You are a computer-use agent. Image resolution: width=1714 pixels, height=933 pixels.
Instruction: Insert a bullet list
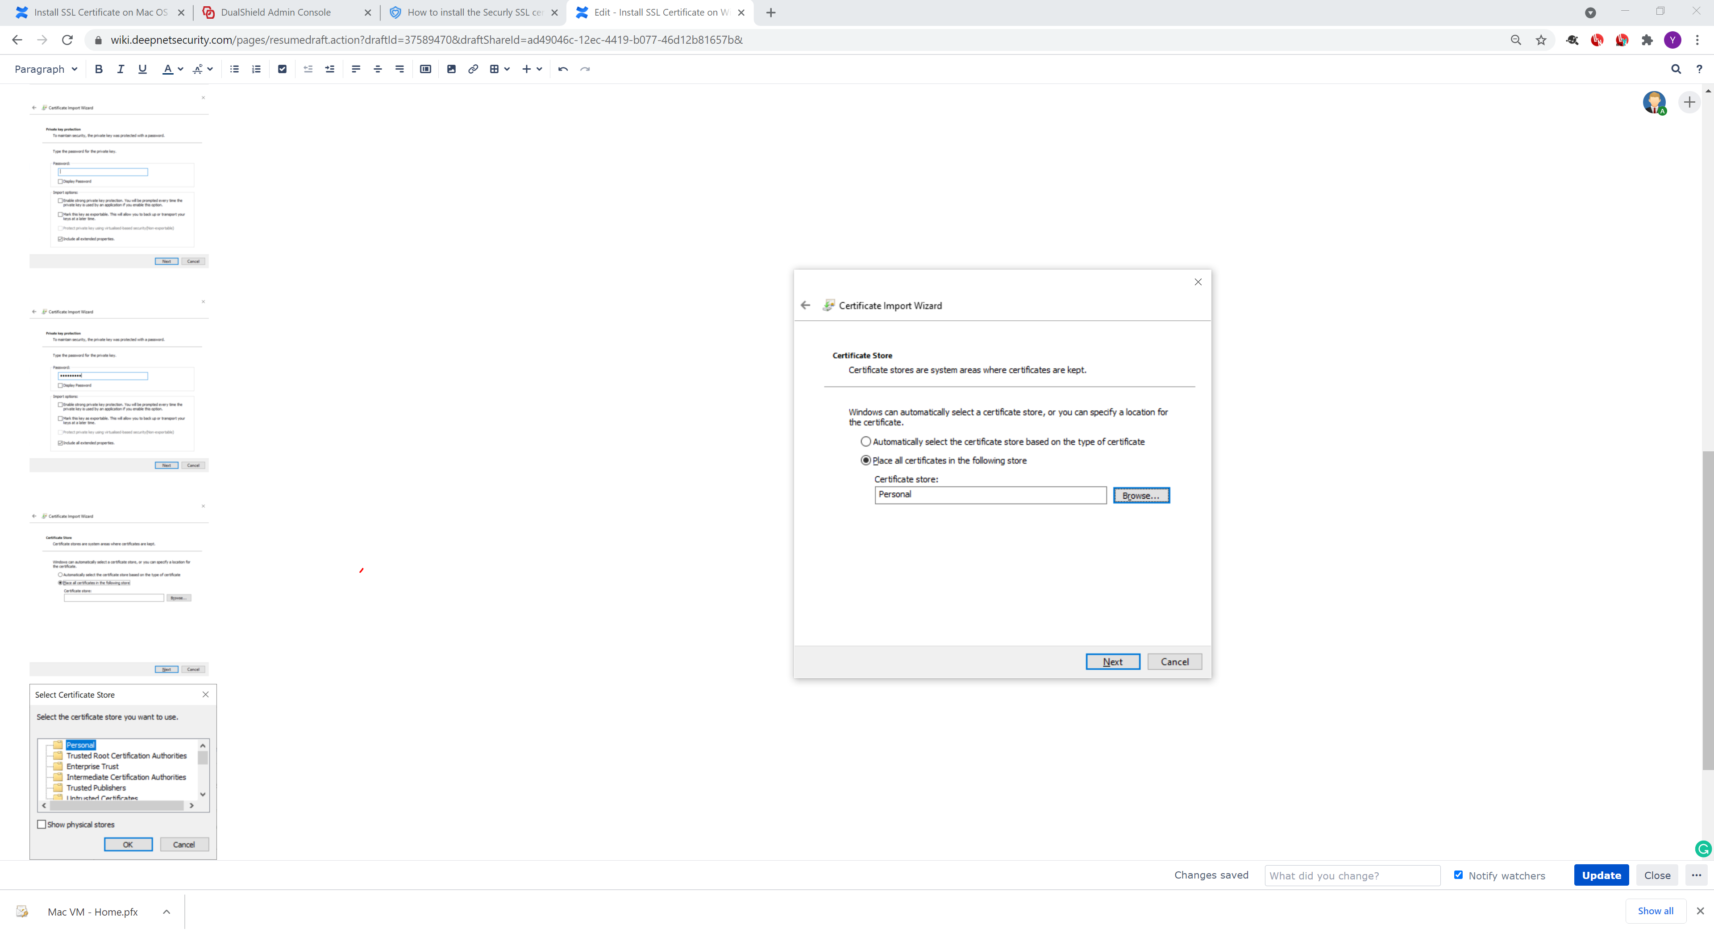tap(234, 69)
